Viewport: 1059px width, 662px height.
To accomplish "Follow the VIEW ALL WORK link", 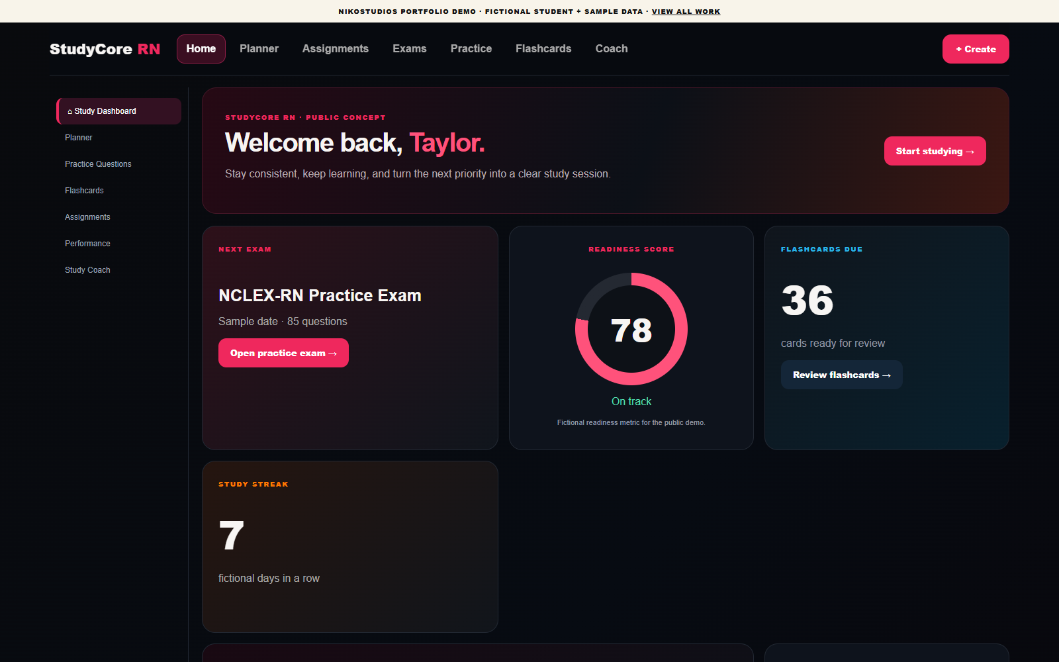I will click(686, 11).
